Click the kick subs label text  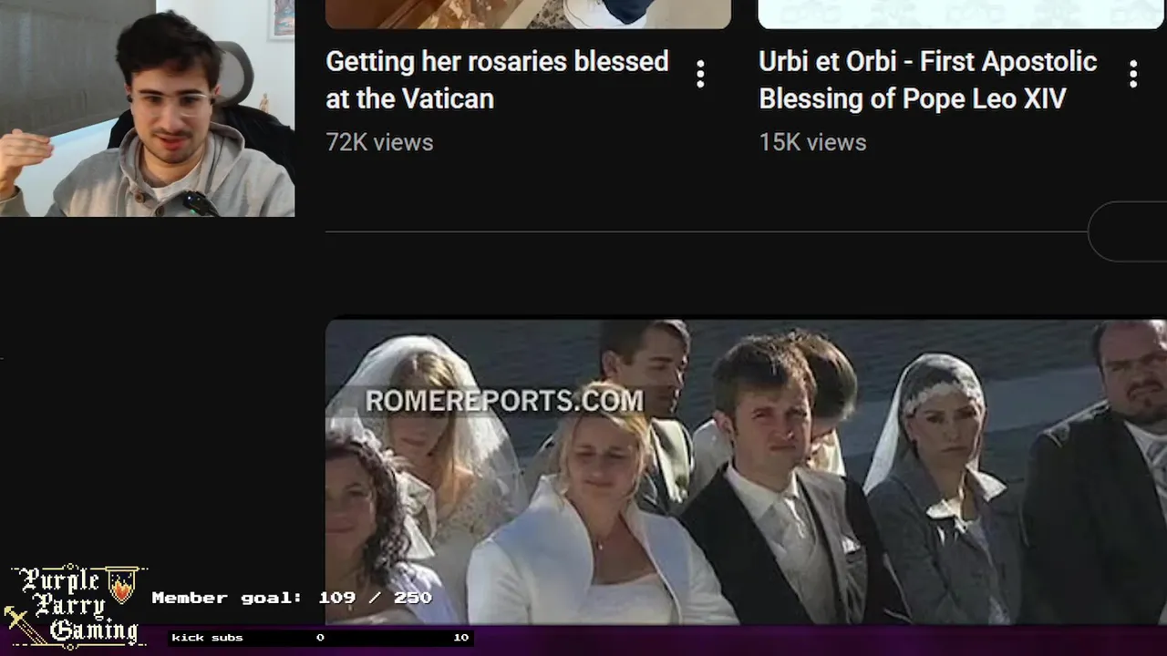pos(207,638)
